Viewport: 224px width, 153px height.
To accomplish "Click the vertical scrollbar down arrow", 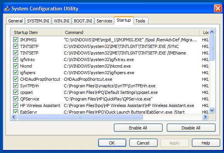I will [x=212, y=110].
